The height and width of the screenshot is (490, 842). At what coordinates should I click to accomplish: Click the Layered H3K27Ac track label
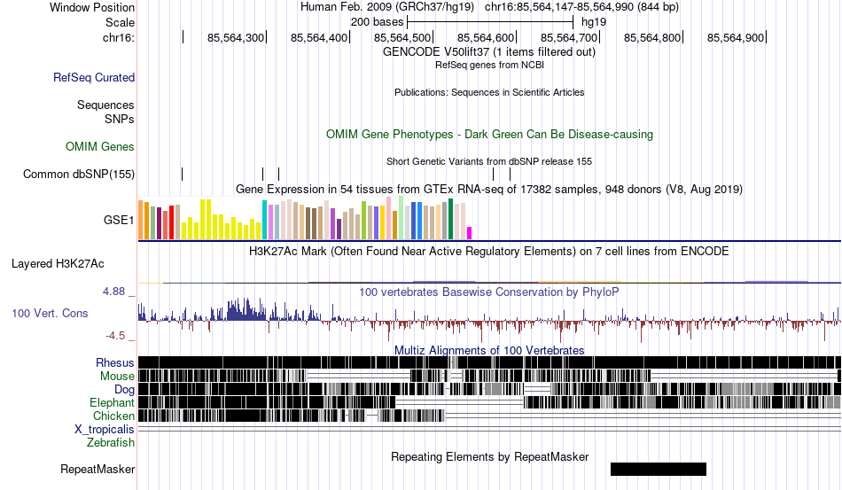click(58, 263)
